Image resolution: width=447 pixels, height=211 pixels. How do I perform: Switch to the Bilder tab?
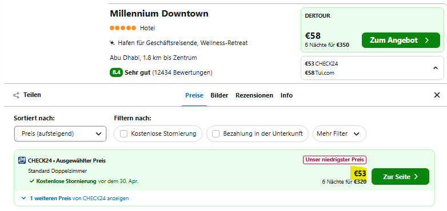pyautogui.click(x=219, y=95)
